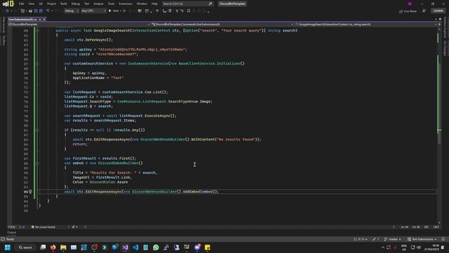
Task: Open the Project menu
Action: tap(51, 4)
